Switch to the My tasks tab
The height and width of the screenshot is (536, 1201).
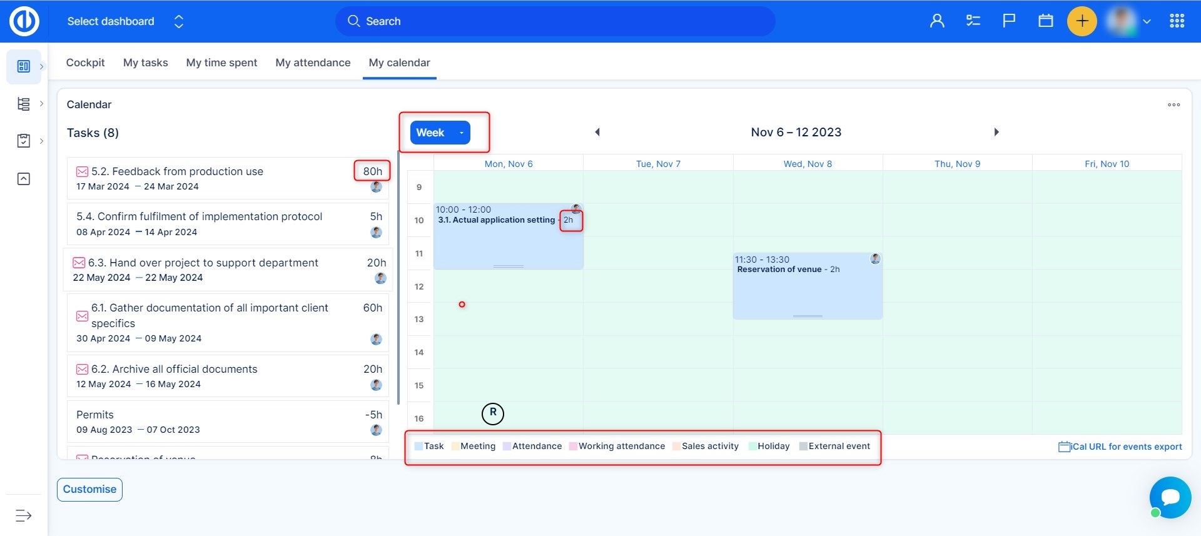(x=145, y=63)
